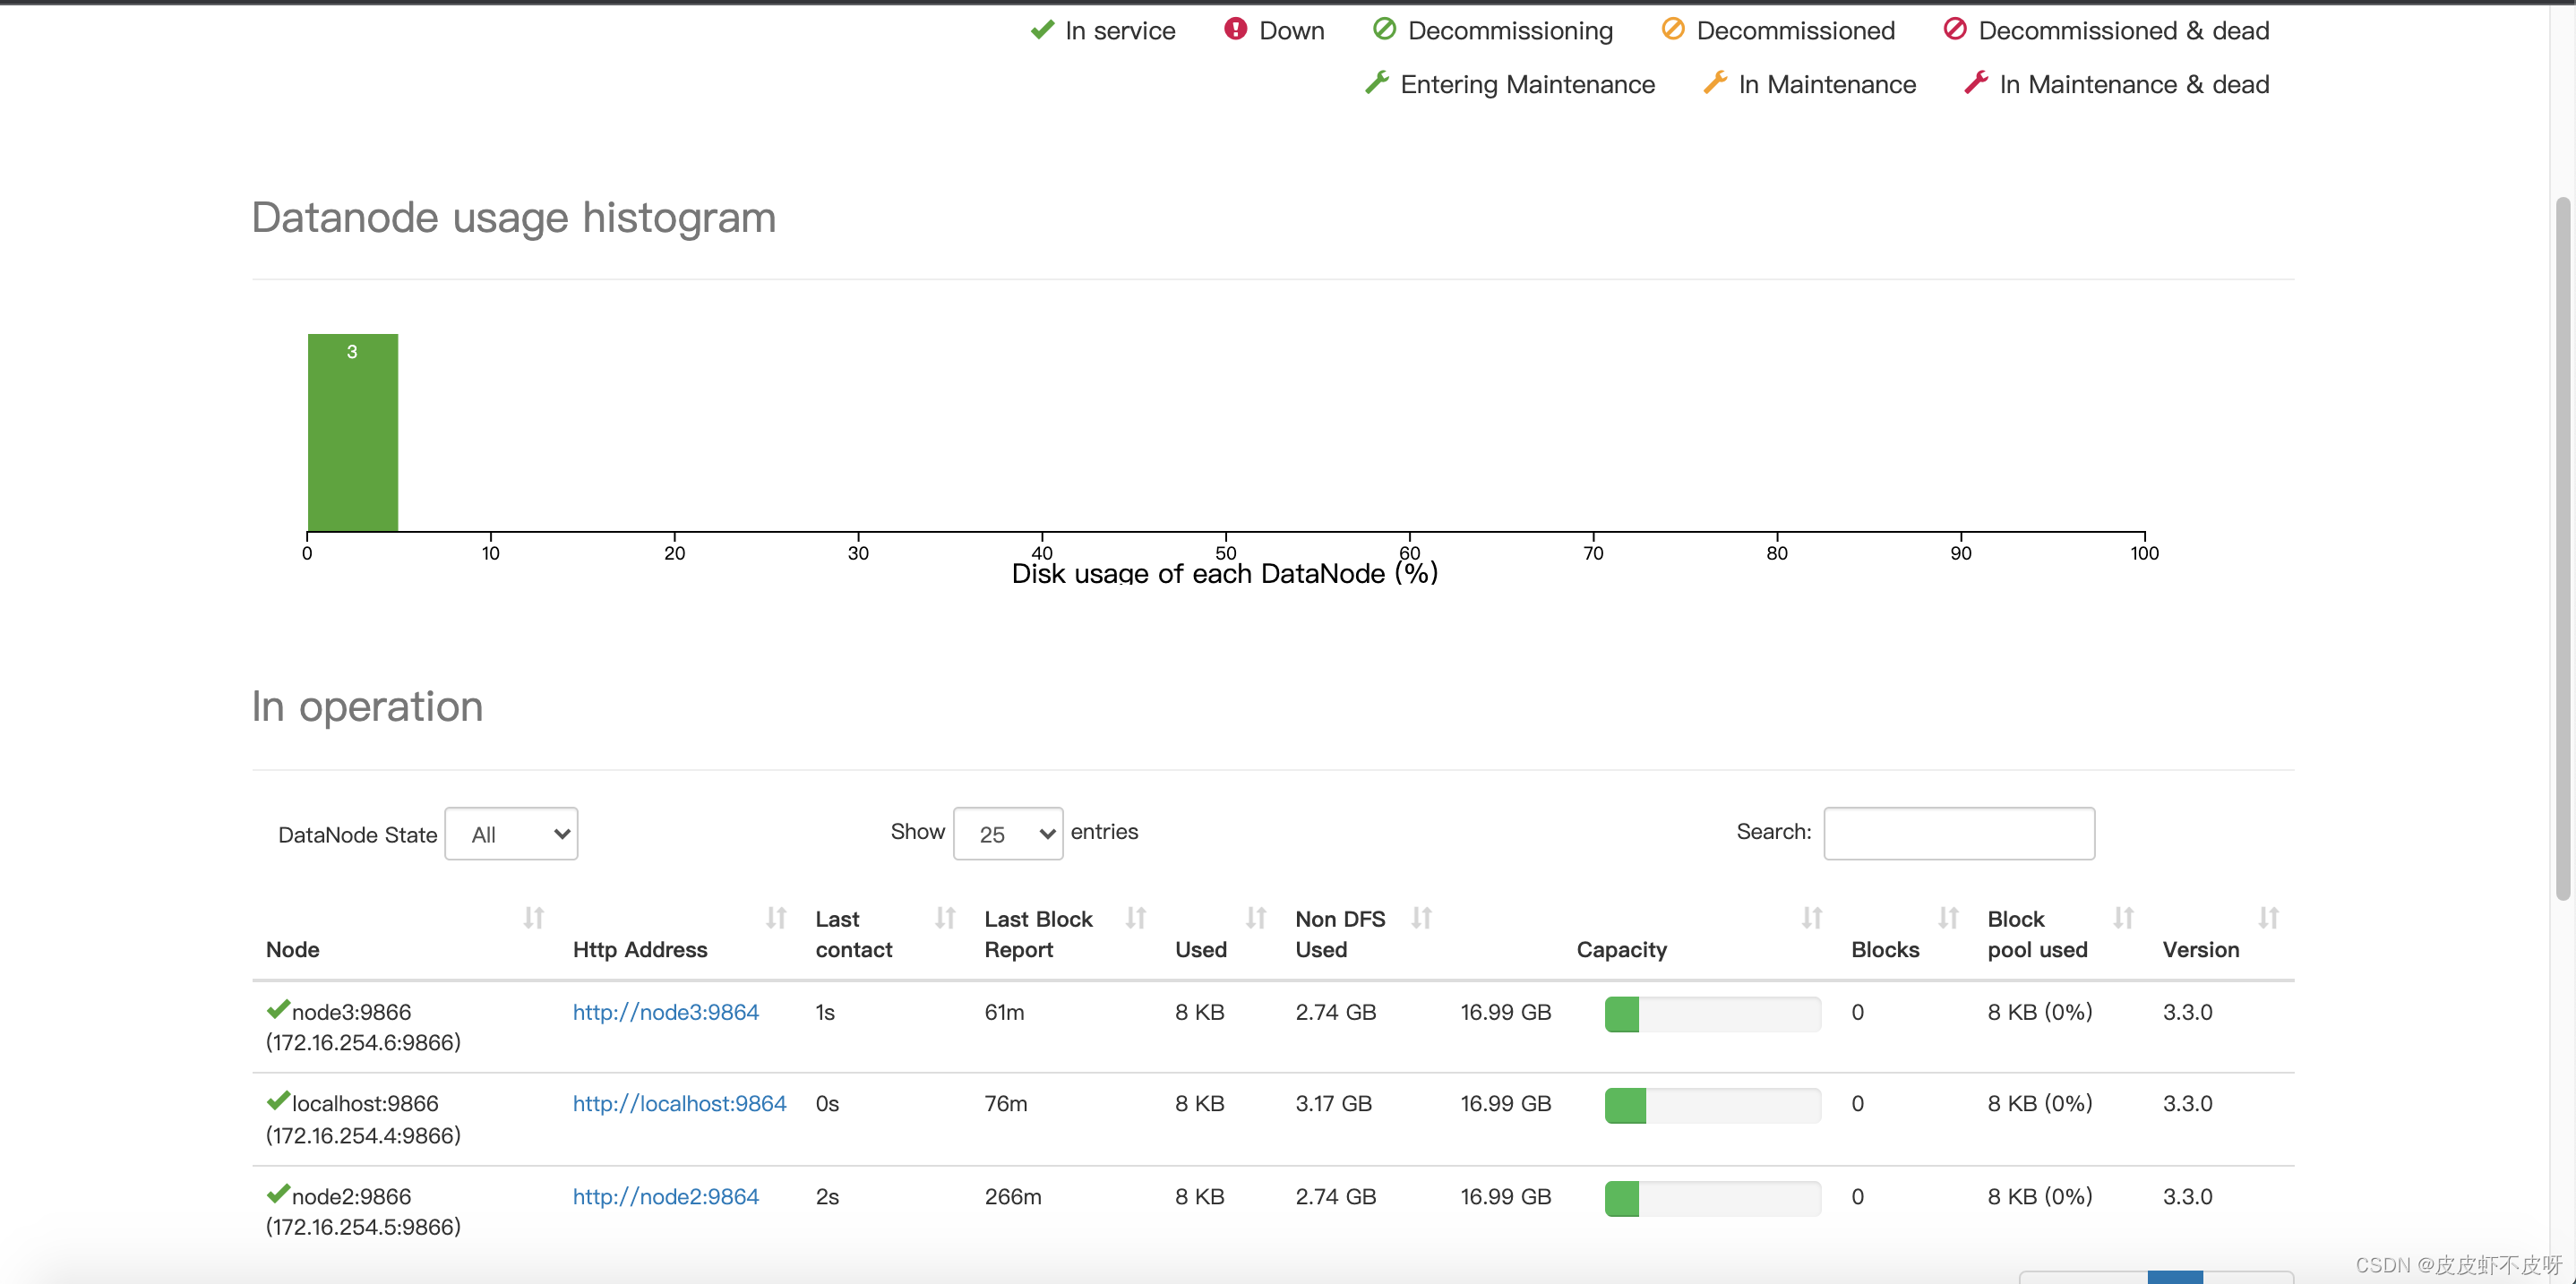Image resolution: width=2576 pixels, height=1284 pixels.
Task: Click the page vertical scrollbar
Action: coord(2563,548)
